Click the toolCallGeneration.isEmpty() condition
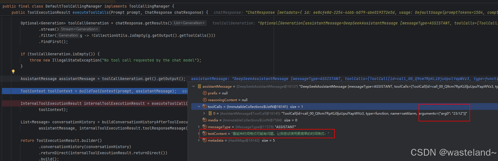The height and width of the screenshot is (161, 498). [x=62, y=54]
